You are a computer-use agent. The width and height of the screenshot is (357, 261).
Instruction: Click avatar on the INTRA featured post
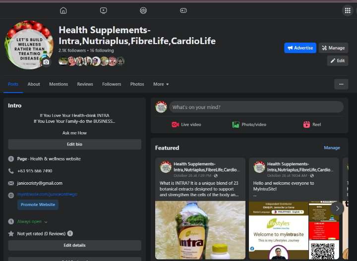[x=166, y=167]
